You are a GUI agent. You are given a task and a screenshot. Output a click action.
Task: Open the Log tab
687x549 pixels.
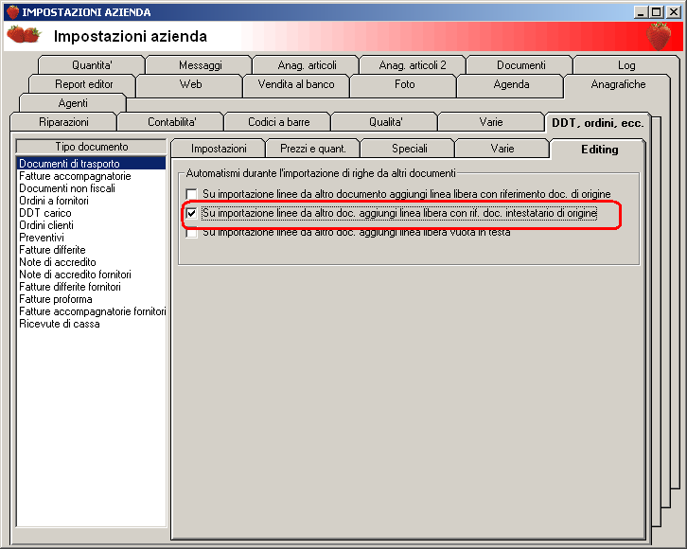tap(626, 65)
